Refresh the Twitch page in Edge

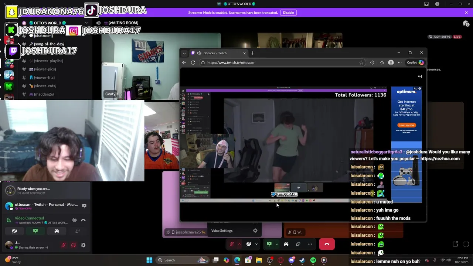pyautogui.click(x=193, y=62)
